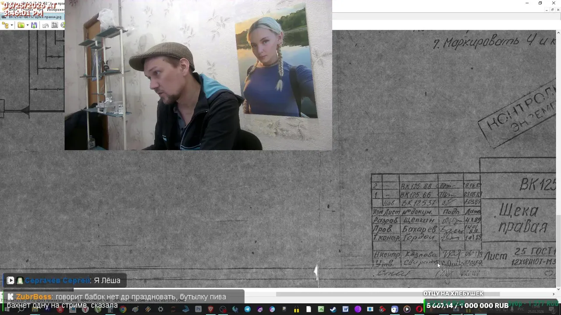Open the Вид menu
The width and height of the screenshot is (561, 315).
pyautogui.click(x=40, y=10)
